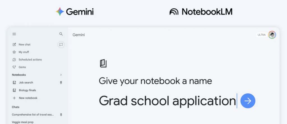Open Scheduled actions
The width and height of the screenshot is (287, 124).
[30, 60]
